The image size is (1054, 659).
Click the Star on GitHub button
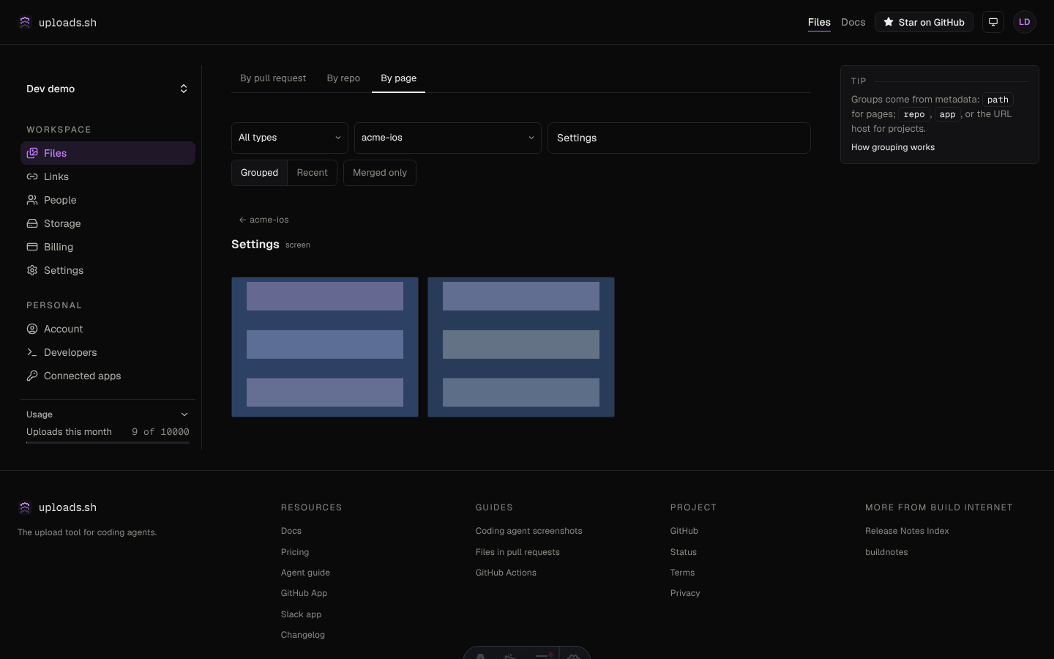924,22
